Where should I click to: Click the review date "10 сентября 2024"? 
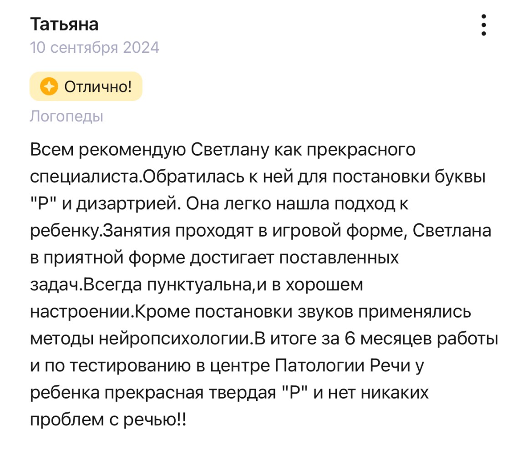point(95,47)
